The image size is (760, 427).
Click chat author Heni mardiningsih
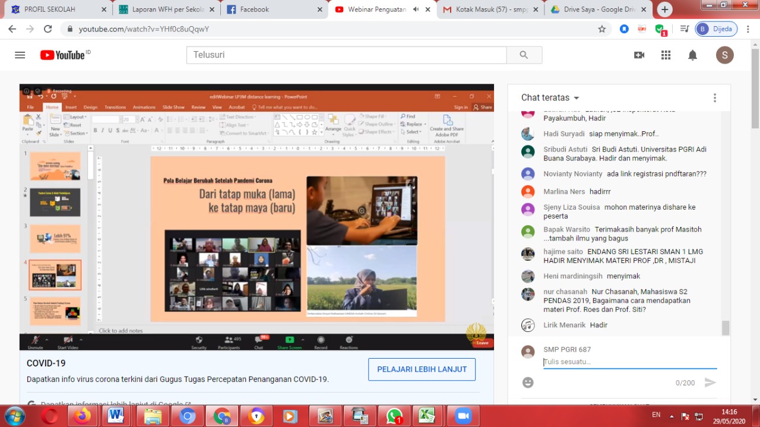[572, 276]
